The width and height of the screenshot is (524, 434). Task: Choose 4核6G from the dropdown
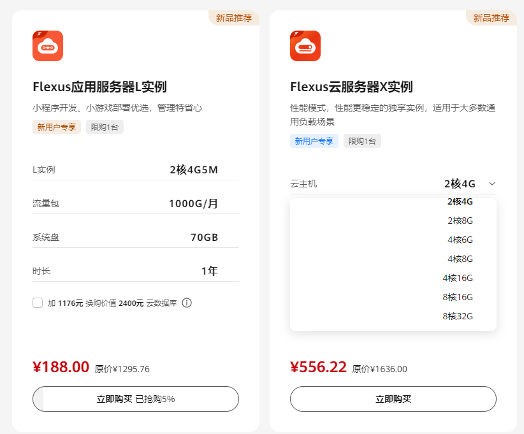[460, 240]
